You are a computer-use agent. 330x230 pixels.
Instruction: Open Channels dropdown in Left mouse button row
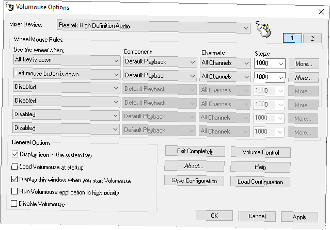tap(225, 77)
